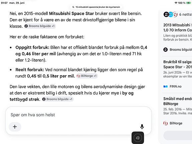The width and height of the screenshot is (192, 144).
Task: Tap the floating dark round assistant icon
Action: (x=138, y=138)
